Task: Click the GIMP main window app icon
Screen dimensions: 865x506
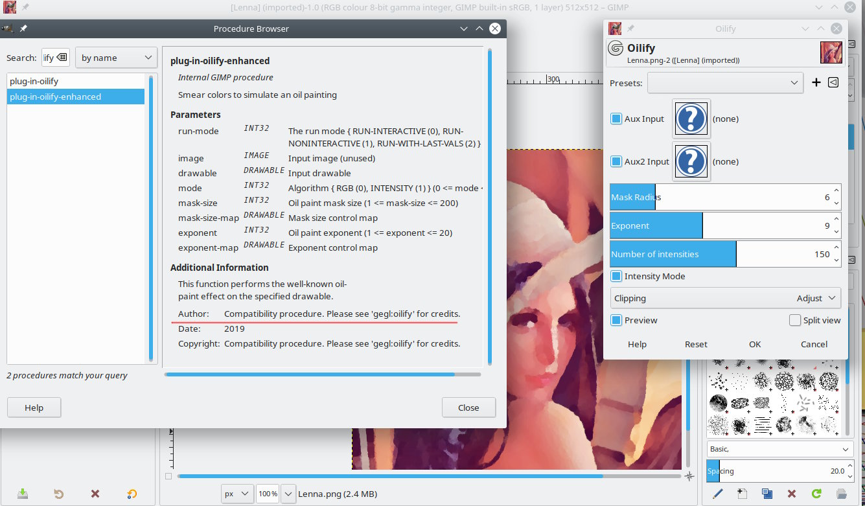Action: [x=10, y=8]
